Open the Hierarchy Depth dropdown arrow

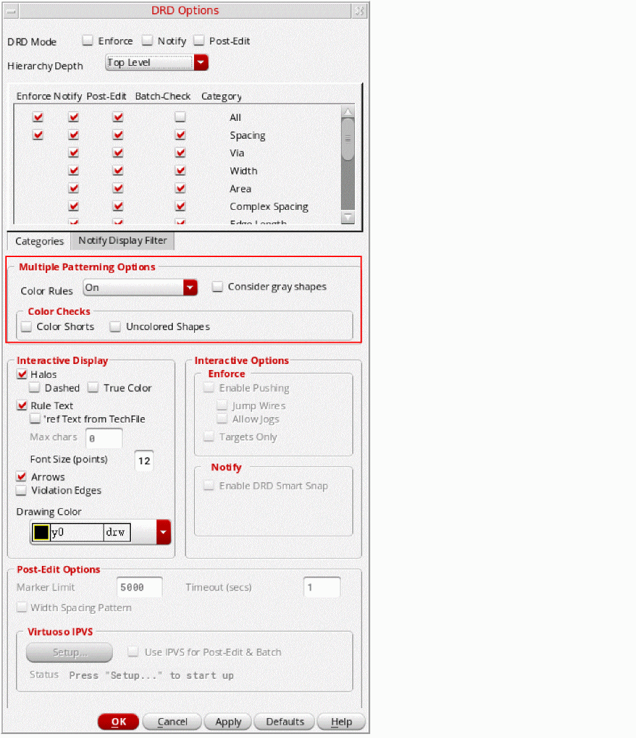[201, 62]
